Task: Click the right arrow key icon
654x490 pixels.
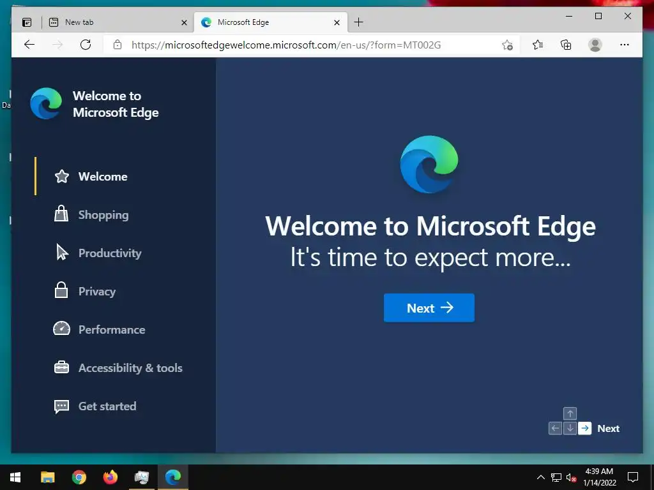Action: 585,428
